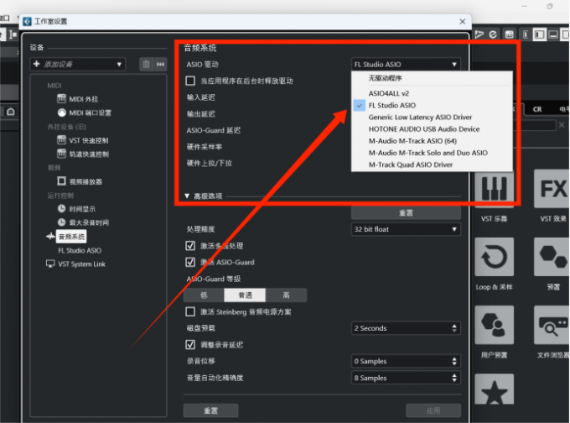Toggle 调整录音延迟 checkbox
The image size is (570, 423).
click(x=190, y=345)
